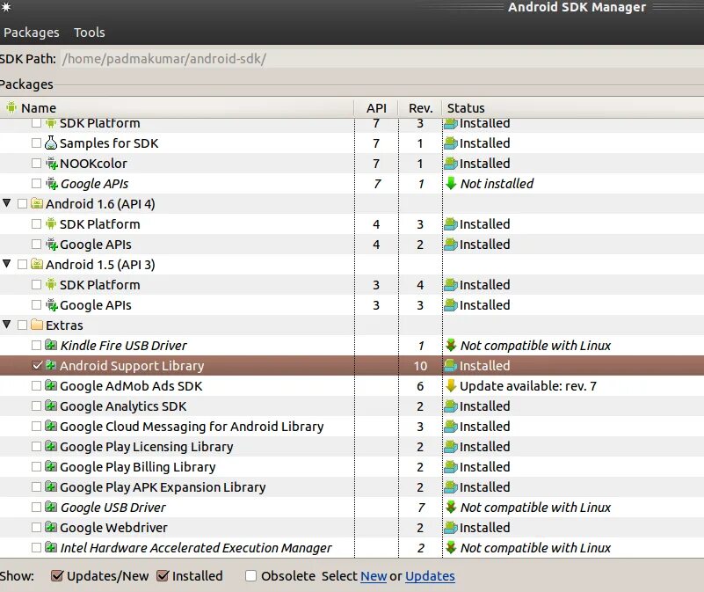Select the Kindle Fire USB Driver row
This screenshot has width=704, height=592.
coord(352,345)
